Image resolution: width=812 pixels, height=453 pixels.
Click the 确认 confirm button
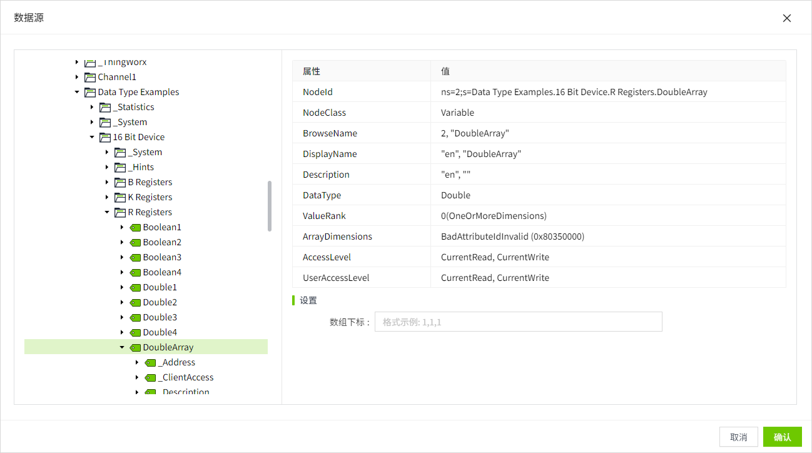(x=782, y=437)
